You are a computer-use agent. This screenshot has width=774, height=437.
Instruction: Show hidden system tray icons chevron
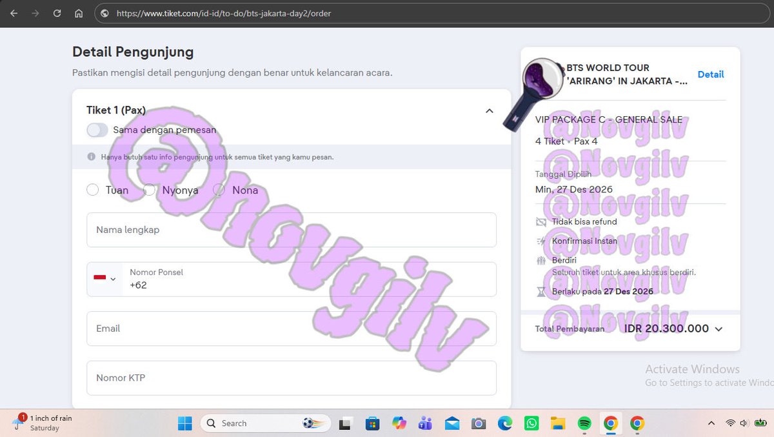tap(711, 423)
